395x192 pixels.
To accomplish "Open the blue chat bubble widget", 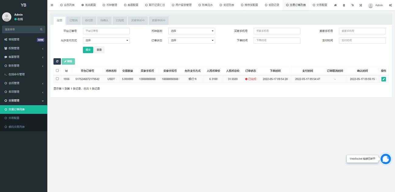I will point(386,159).
